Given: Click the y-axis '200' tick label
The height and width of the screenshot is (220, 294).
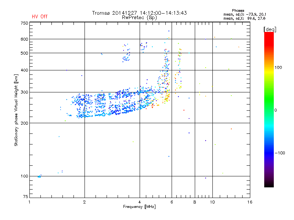Looking at the screenshot, I should pos(24,123).
